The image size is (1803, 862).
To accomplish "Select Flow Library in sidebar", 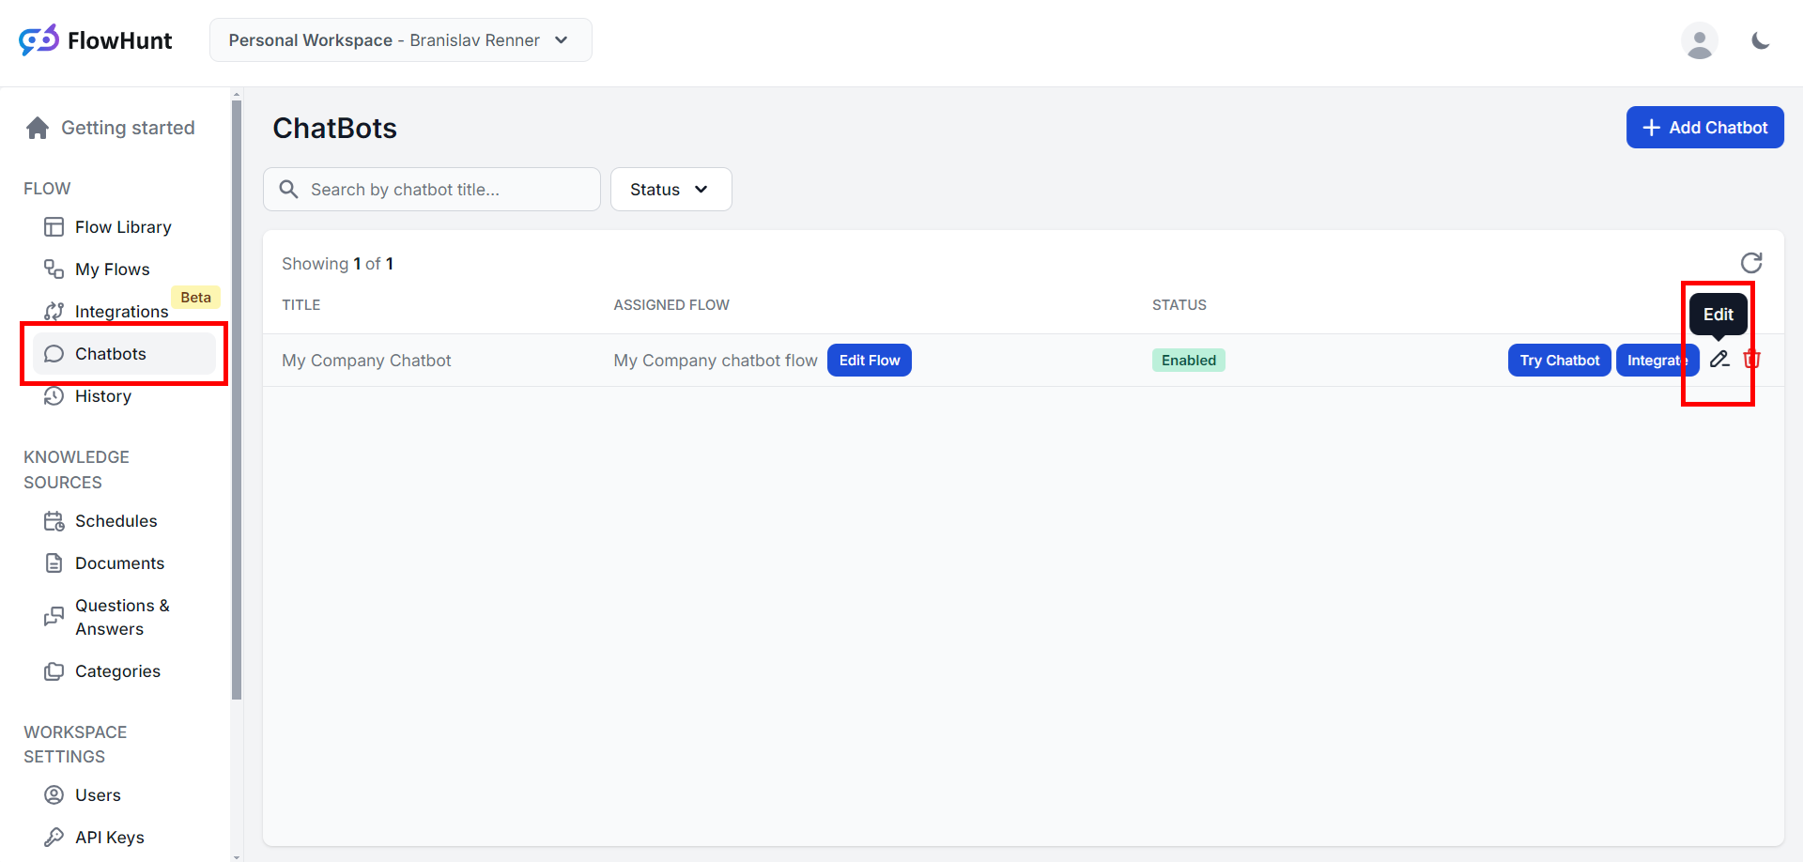I will click(x=122, y=227).
